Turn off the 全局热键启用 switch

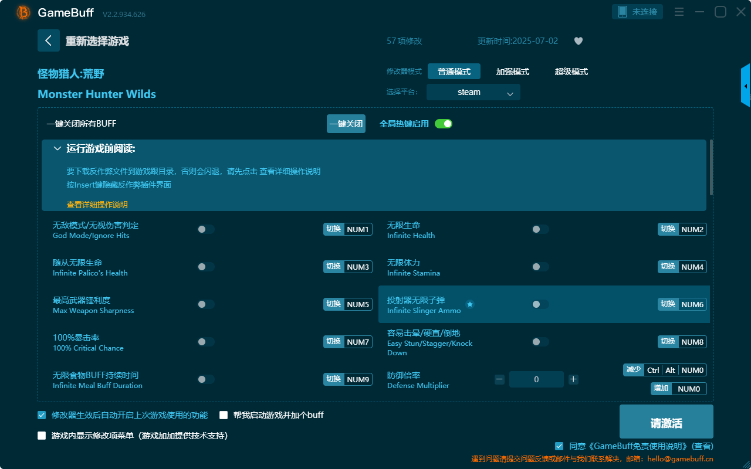443,124
